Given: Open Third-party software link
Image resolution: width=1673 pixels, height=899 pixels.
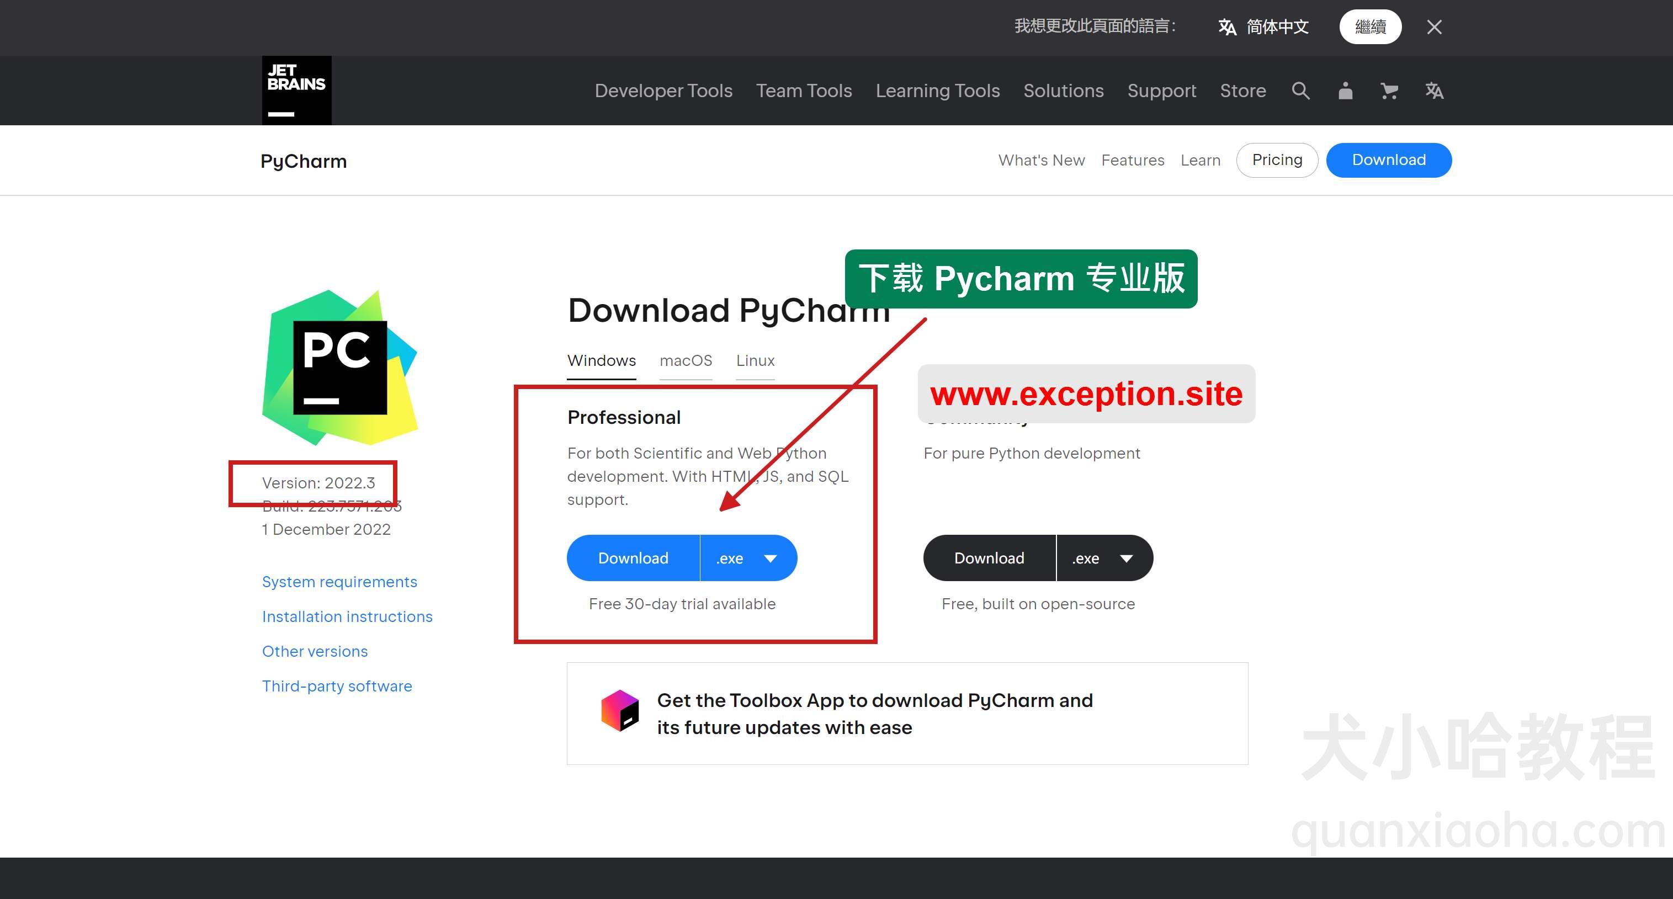Looking at the screenshot, I should coord(336,686).
